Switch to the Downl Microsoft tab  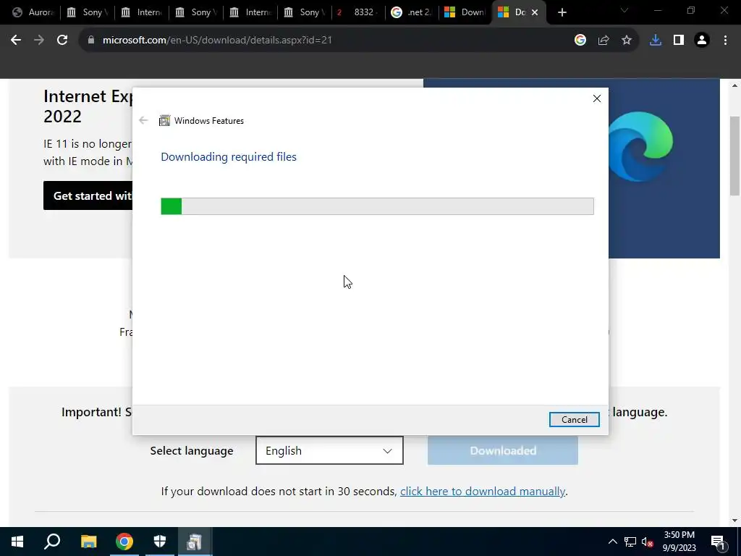click(x=466, y=12)
